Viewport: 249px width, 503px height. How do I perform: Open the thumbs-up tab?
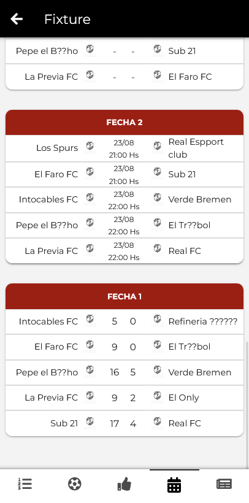pos(124,484)
